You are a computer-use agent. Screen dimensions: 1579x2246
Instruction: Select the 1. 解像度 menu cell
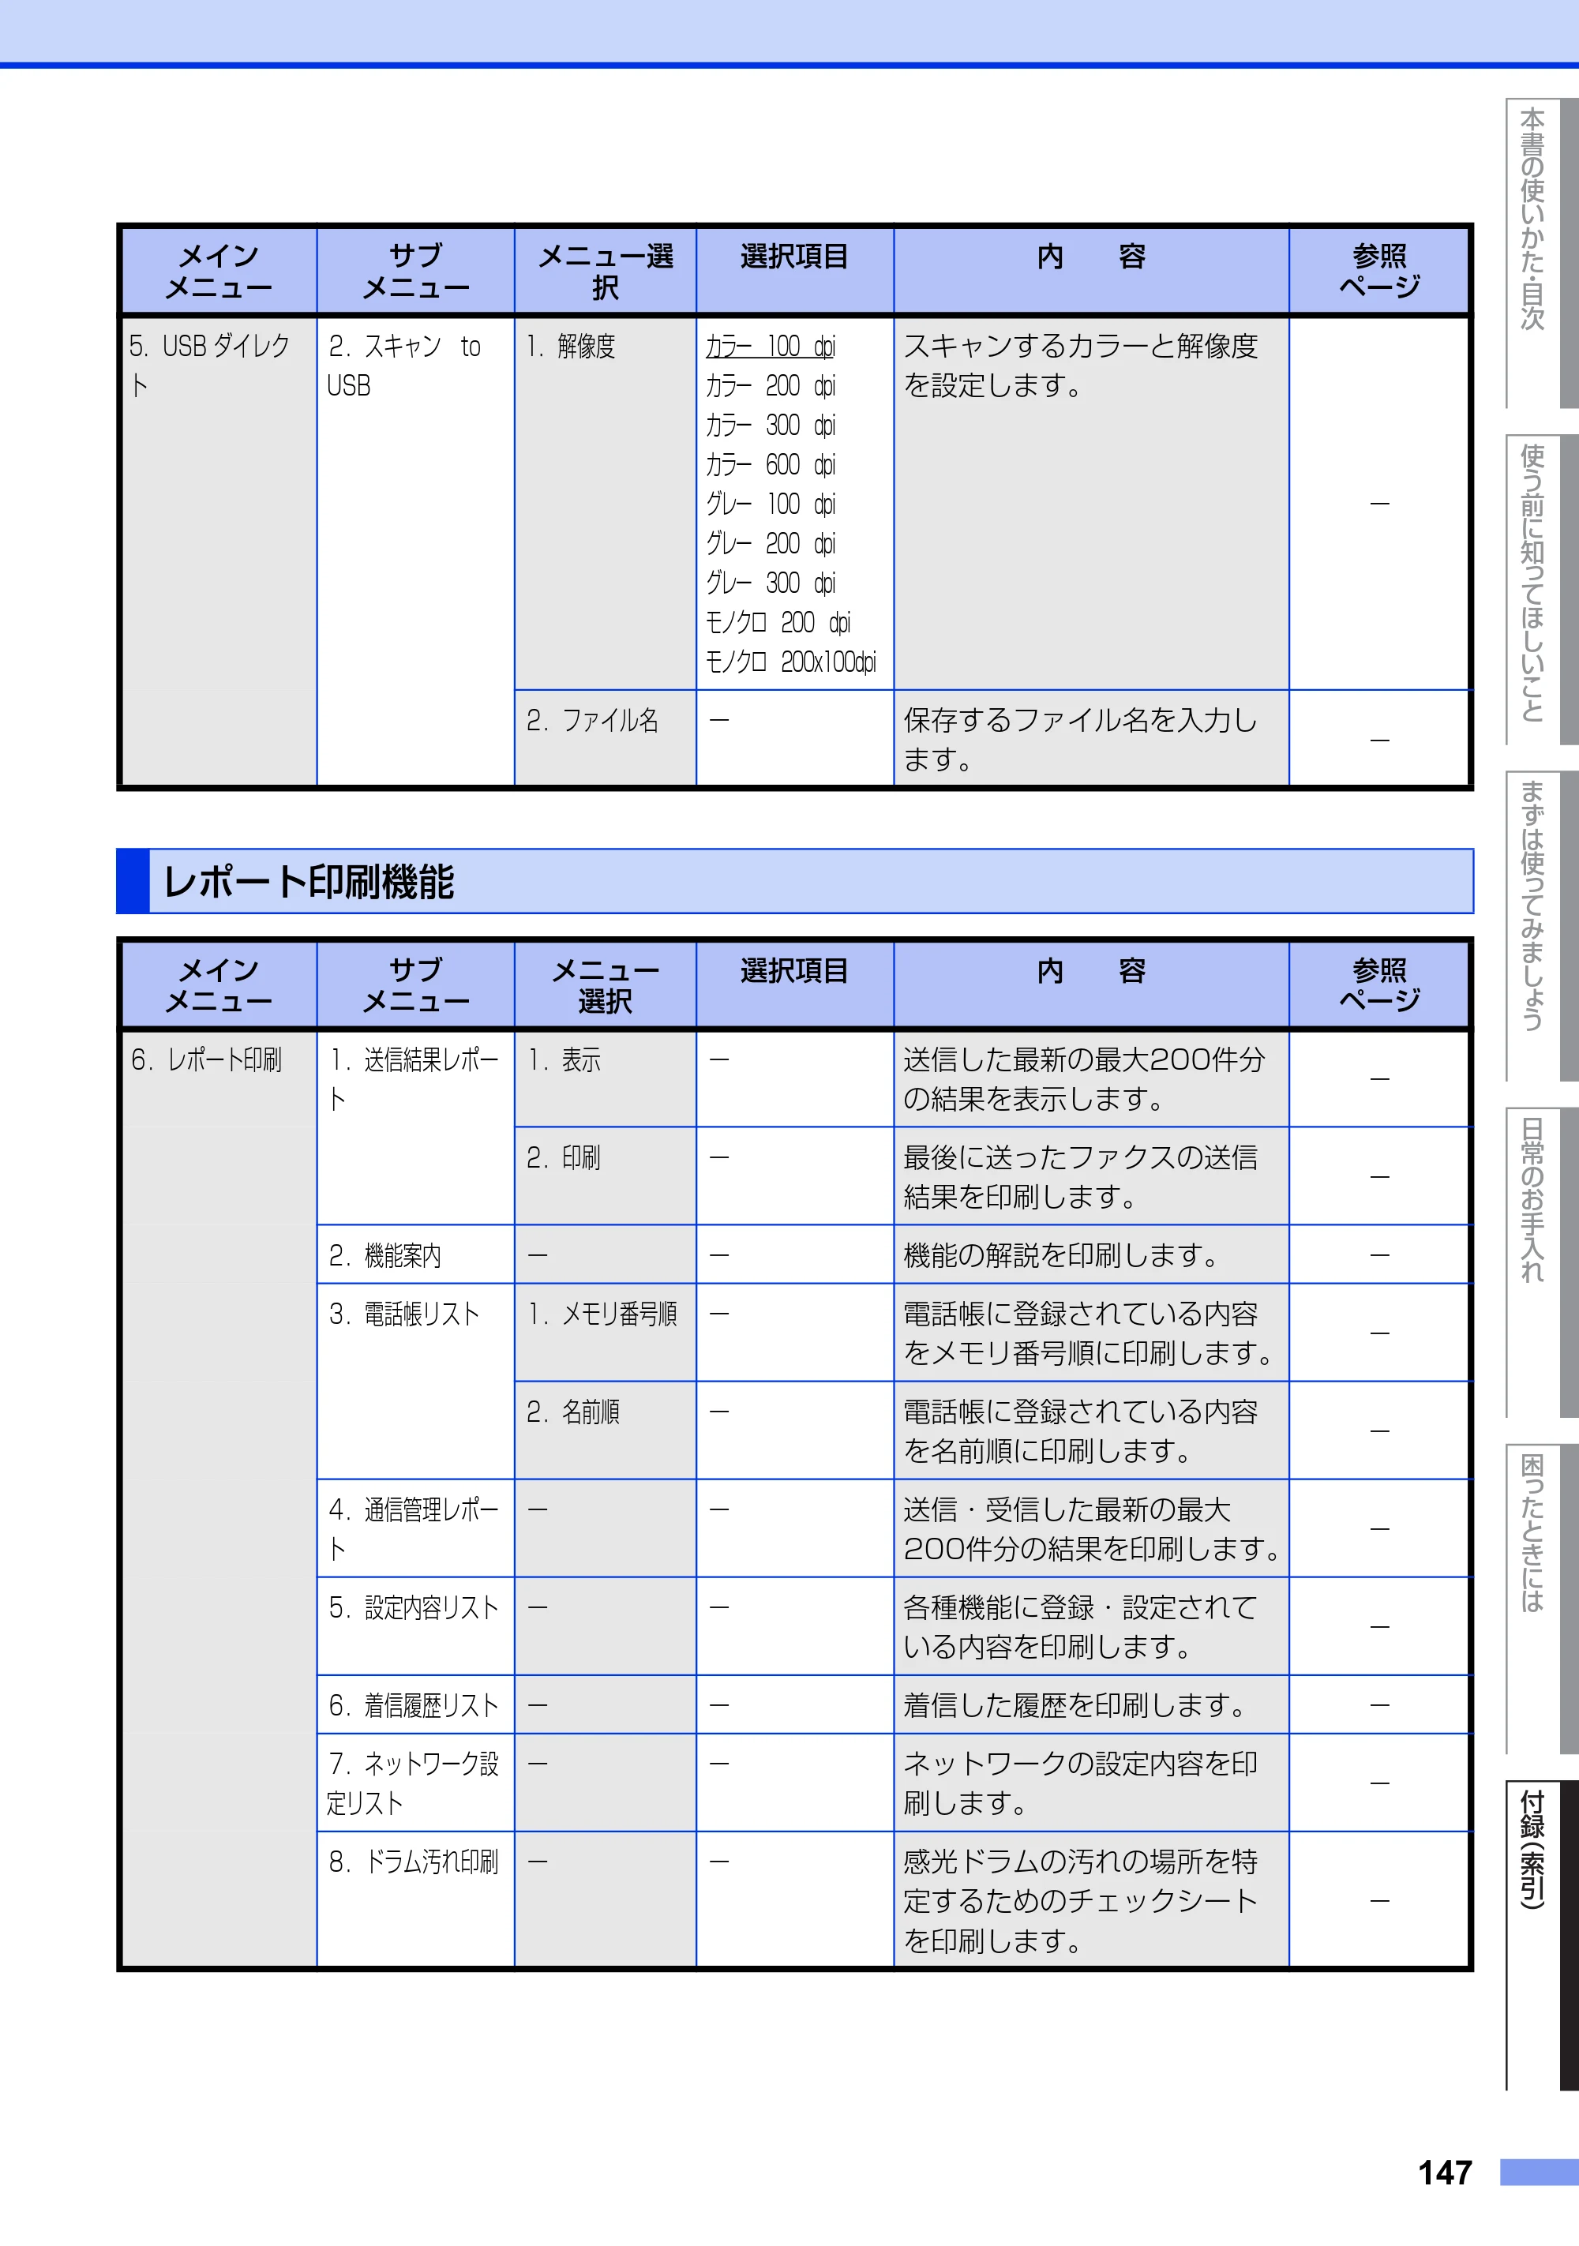[x=606, y=503]
